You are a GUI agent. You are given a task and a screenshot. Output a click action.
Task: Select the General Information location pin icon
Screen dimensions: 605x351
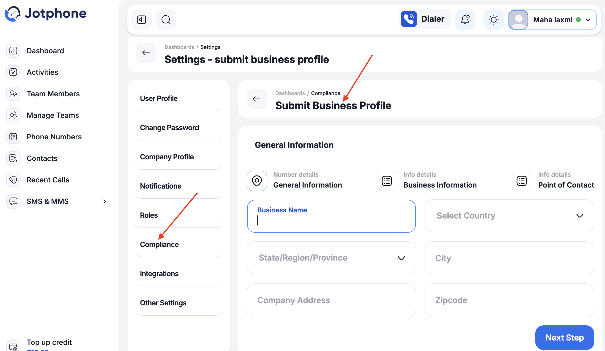(x=257, y=181)
